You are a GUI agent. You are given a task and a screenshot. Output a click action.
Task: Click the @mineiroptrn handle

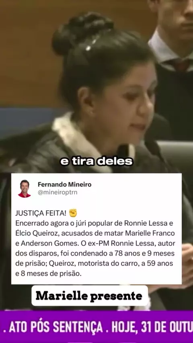pos(57,192)
